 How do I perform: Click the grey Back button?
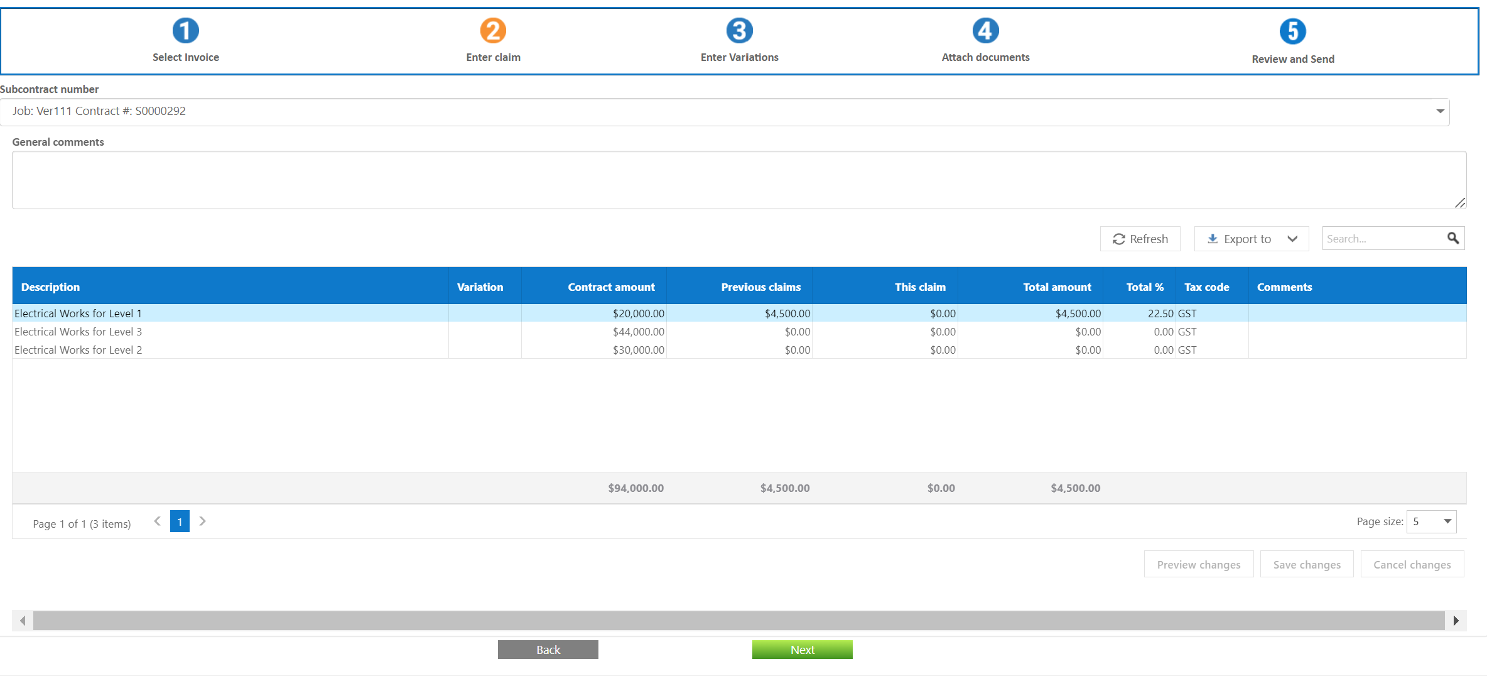(x=548, y=650)
